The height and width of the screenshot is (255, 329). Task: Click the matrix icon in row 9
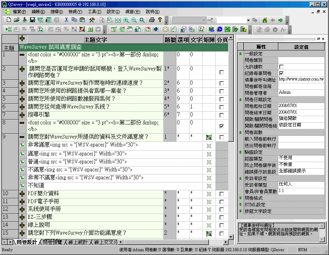(x=209, y=138)
